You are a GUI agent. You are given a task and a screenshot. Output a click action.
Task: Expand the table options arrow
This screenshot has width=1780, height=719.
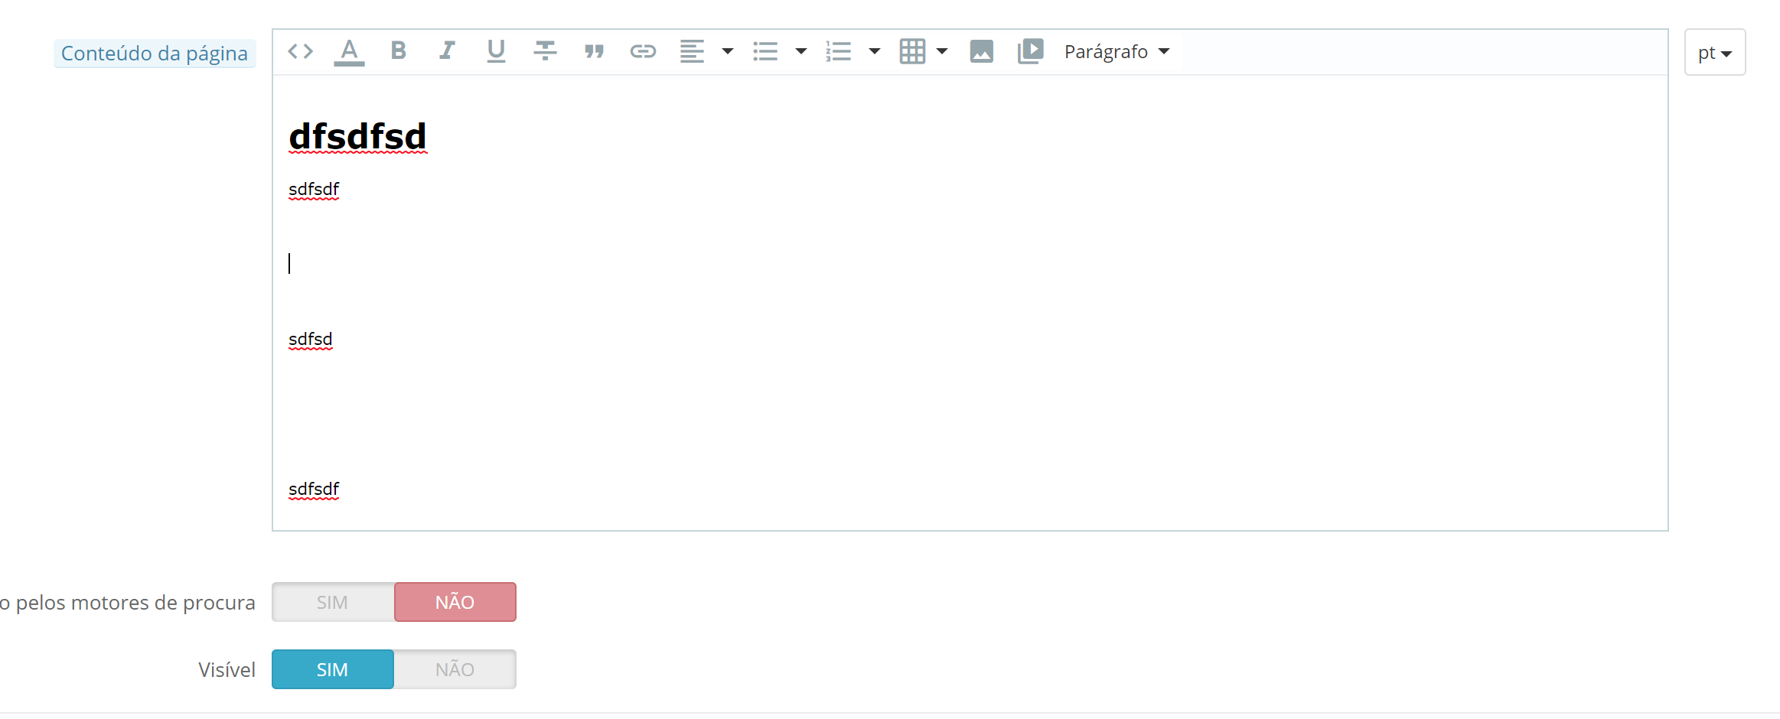pos(942,51)
